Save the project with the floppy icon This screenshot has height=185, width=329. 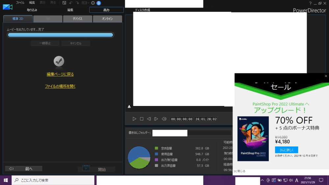tap(65, 3)
